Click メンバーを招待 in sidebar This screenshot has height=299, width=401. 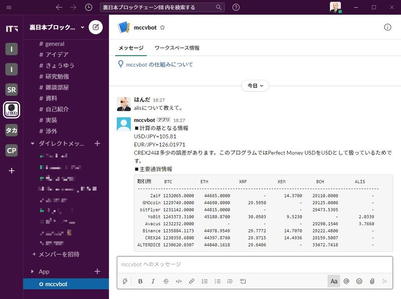coord(59,254)
